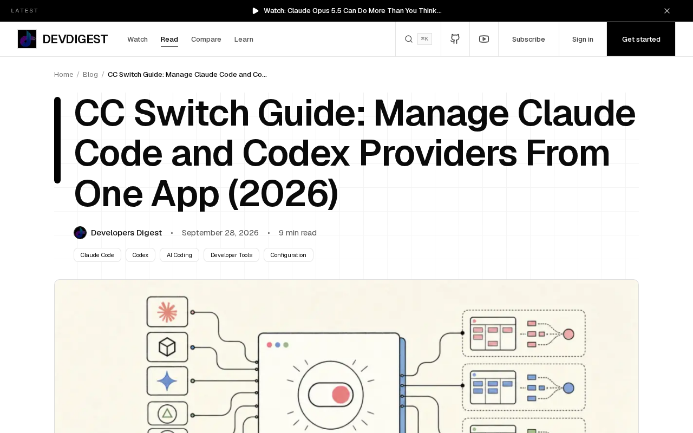This screenshot has width=693, height=433.
Task: Select the Claude Code tag
Action: click(x=97, y=255)
